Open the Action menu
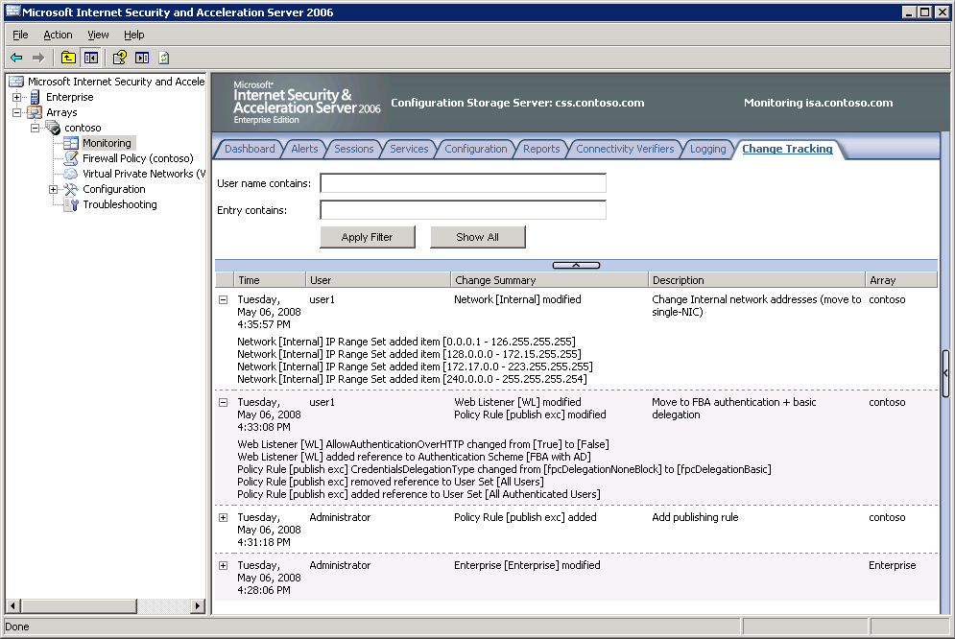Image resolution: width=955 pixels, height=639 pixels. (58, 35)
